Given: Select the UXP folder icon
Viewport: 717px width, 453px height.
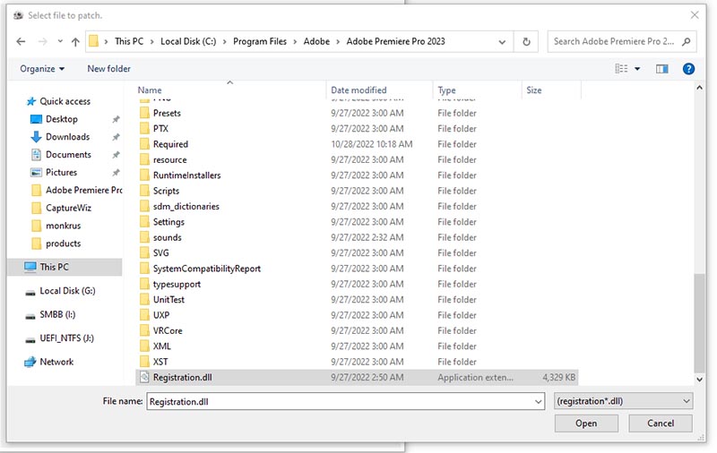Looking at the screenshot, I should click(x=144, y=314).
